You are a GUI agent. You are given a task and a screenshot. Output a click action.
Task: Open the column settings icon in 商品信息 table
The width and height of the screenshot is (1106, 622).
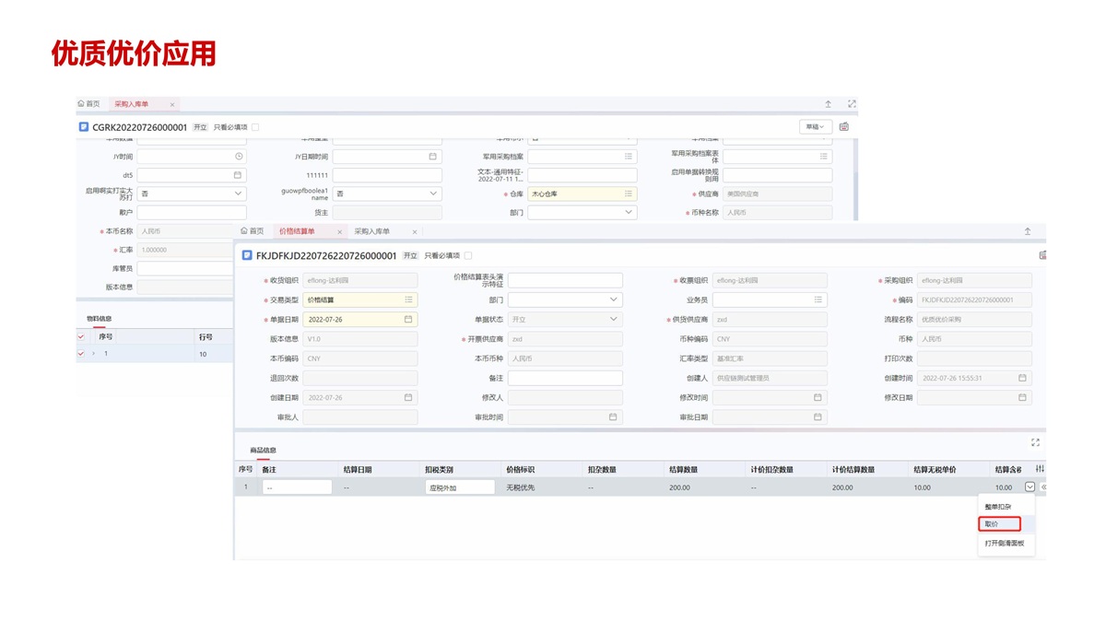click(1040, 469)
